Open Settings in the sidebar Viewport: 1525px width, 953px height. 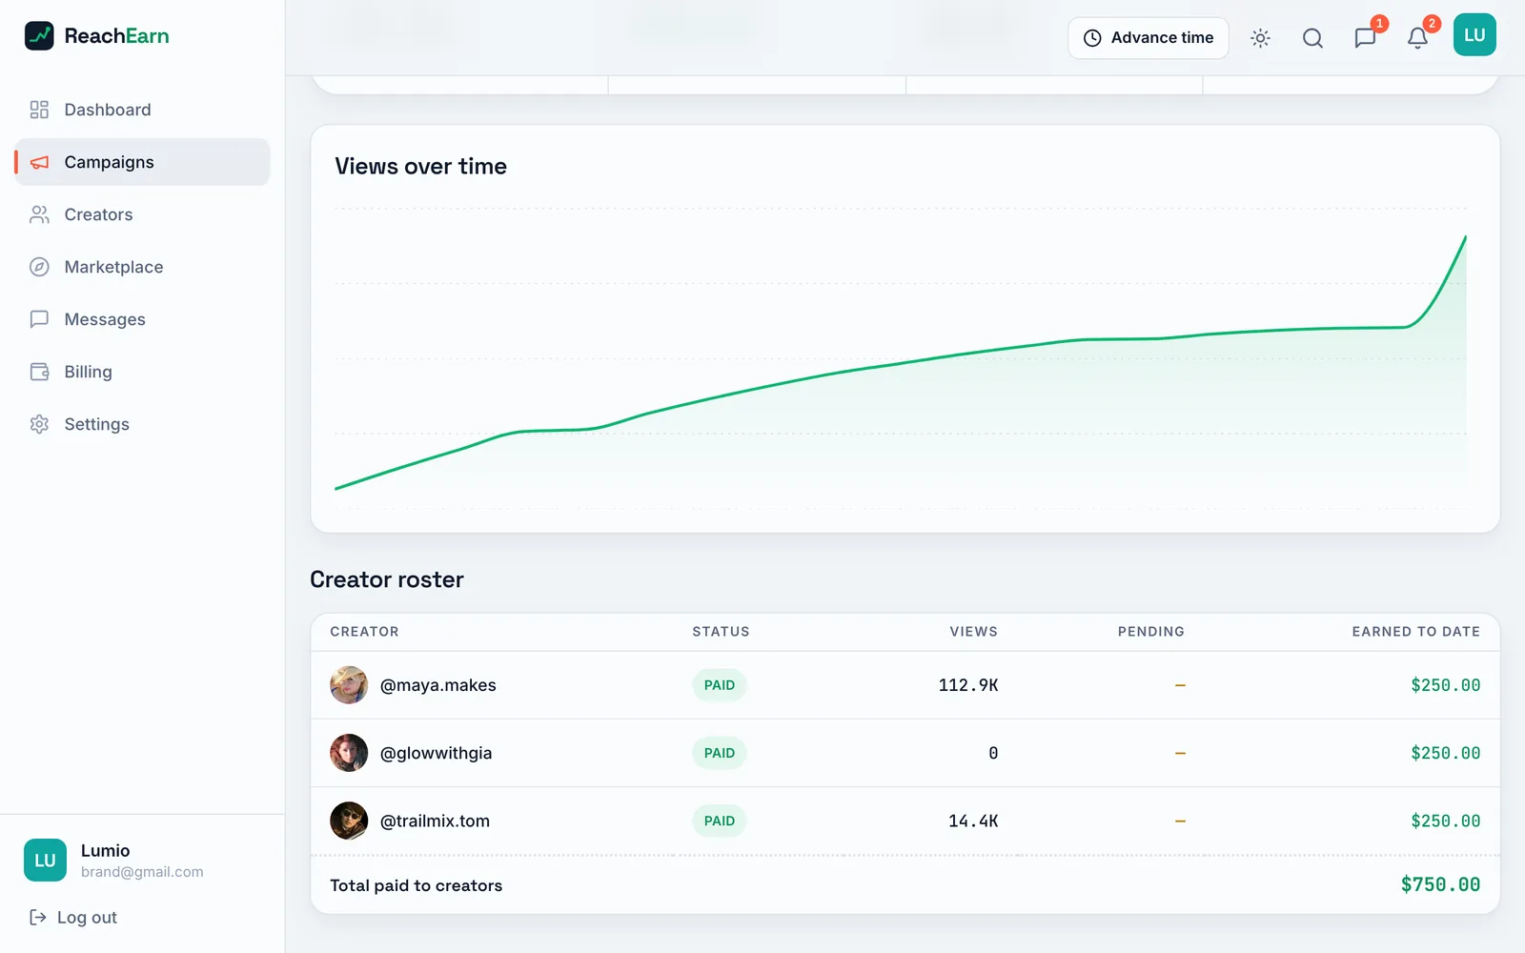tap(142, 424)
